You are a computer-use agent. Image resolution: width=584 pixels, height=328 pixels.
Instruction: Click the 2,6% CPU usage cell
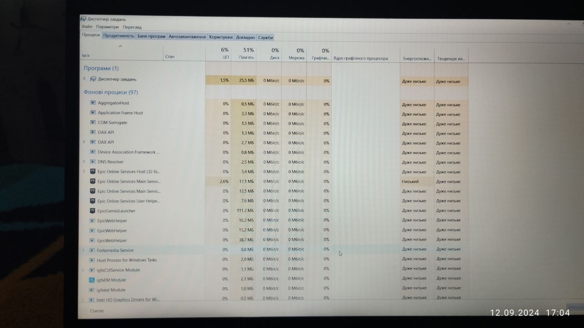click(219, 181)
